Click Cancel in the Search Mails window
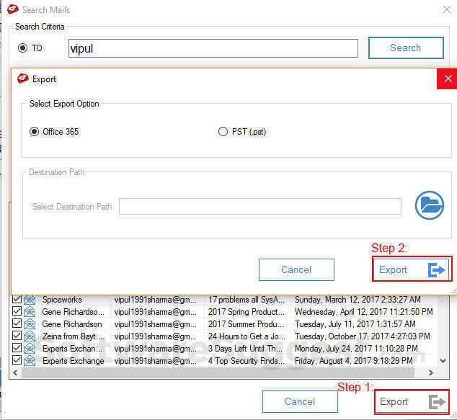 [x=300, y=402]
